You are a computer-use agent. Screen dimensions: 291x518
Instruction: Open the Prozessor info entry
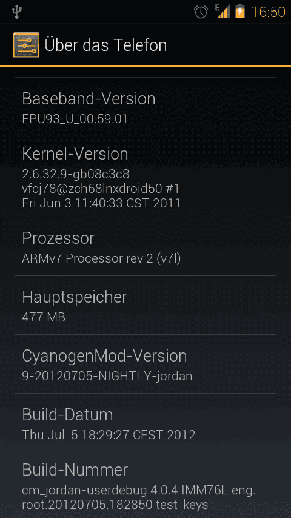click(145, 246)
